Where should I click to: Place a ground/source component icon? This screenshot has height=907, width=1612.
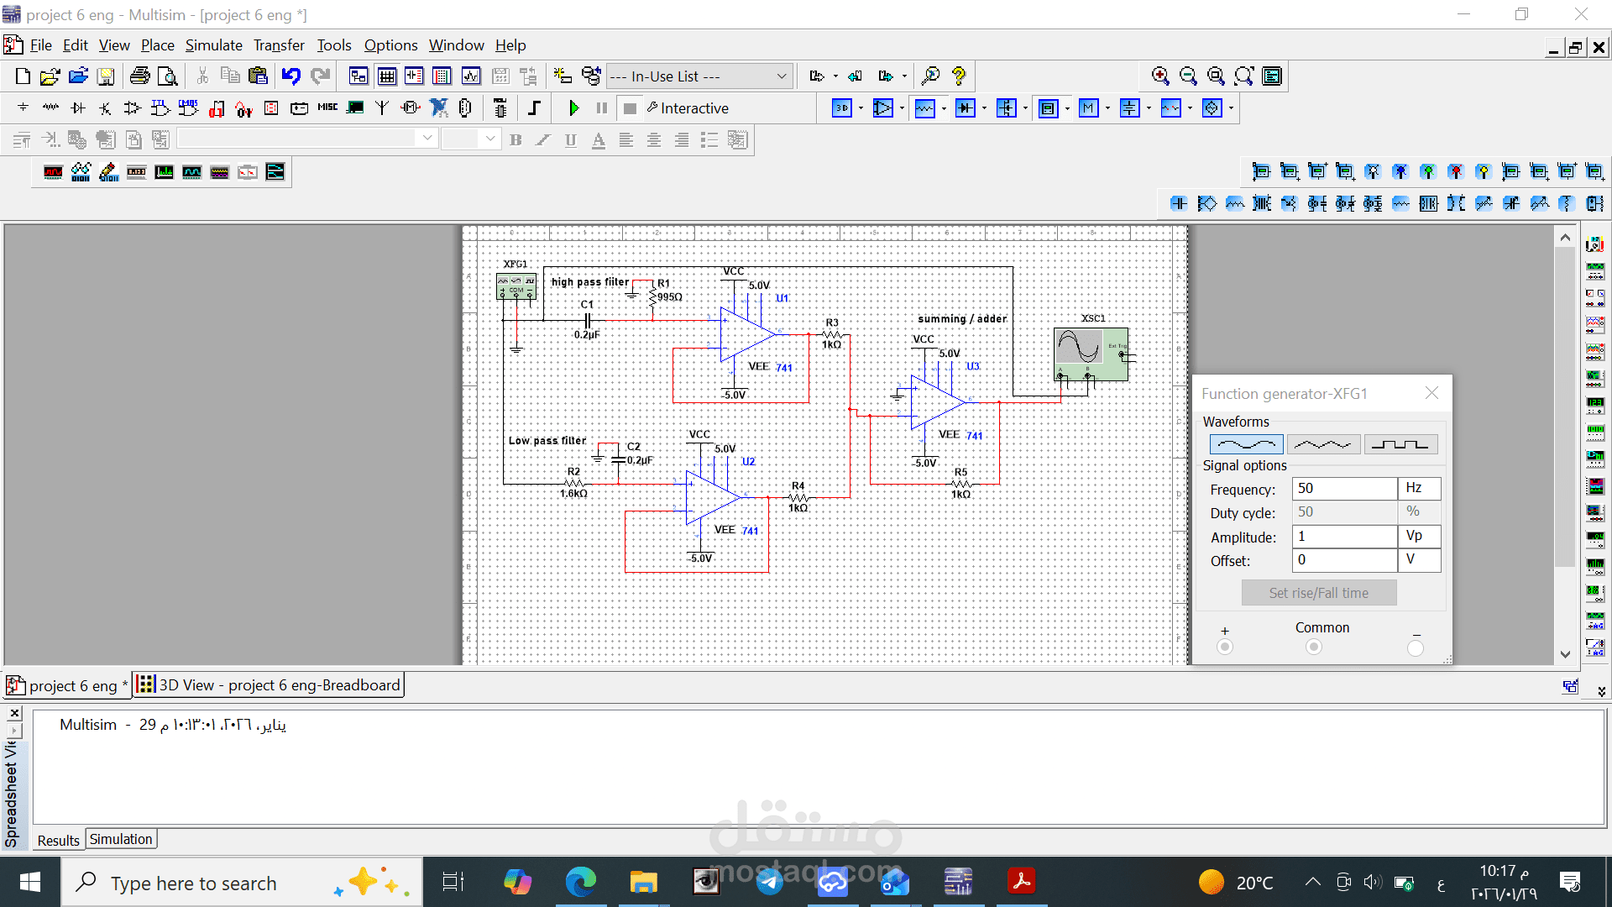[23, 108]
